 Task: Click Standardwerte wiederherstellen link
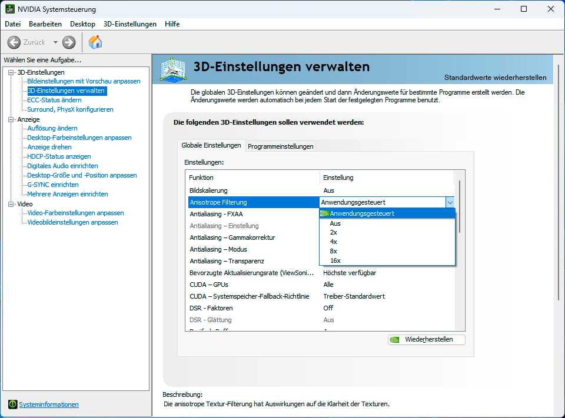pos(495,78)
